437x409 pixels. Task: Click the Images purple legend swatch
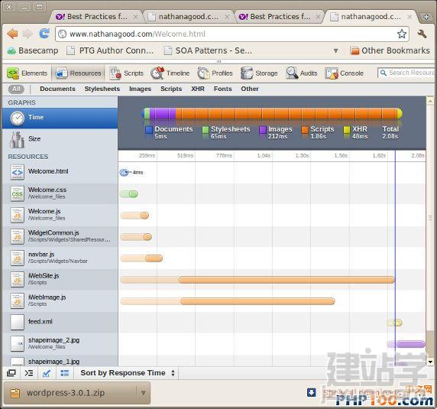[x=263, y=130]
